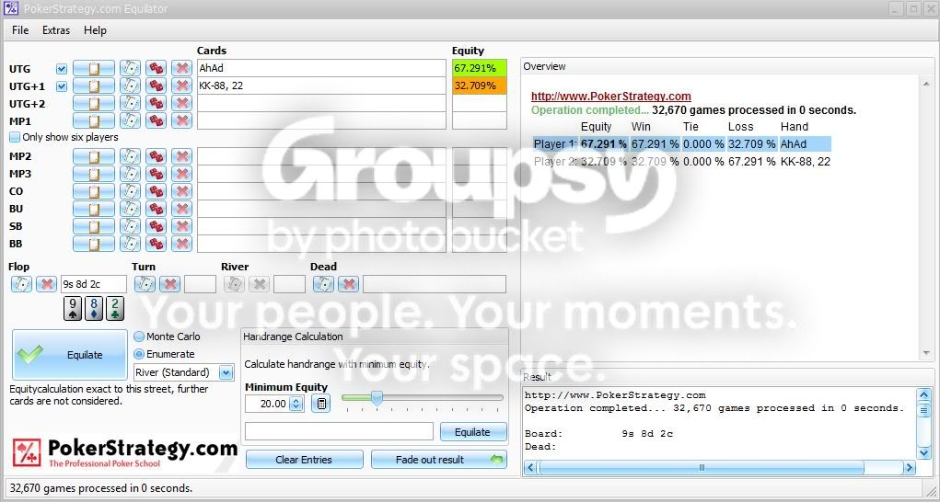The height and width of the screenshot is (502, 940).
Task: Clear UTG cards with red X icon
Action: 181,68
